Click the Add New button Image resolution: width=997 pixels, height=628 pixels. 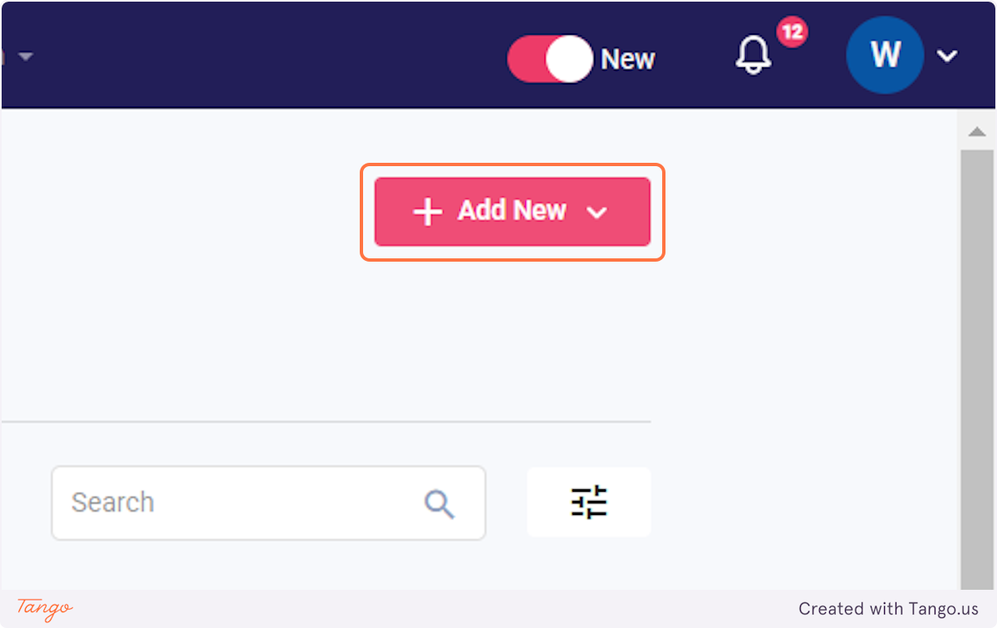tap(513, 212)
